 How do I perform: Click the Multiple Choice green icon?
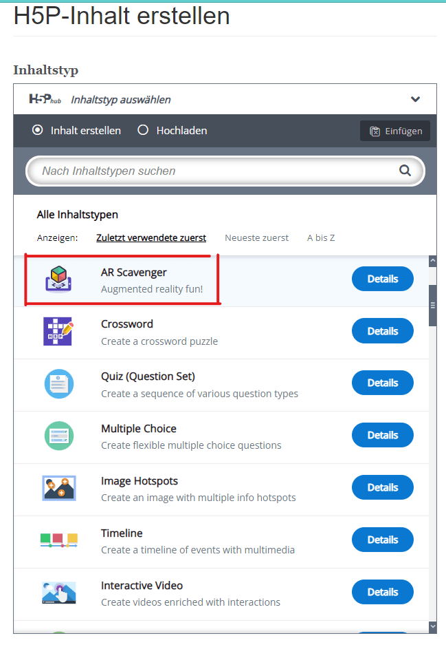59,436
